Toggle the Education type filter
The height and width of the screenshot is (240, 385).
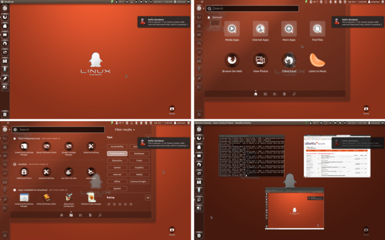[117, 160]
